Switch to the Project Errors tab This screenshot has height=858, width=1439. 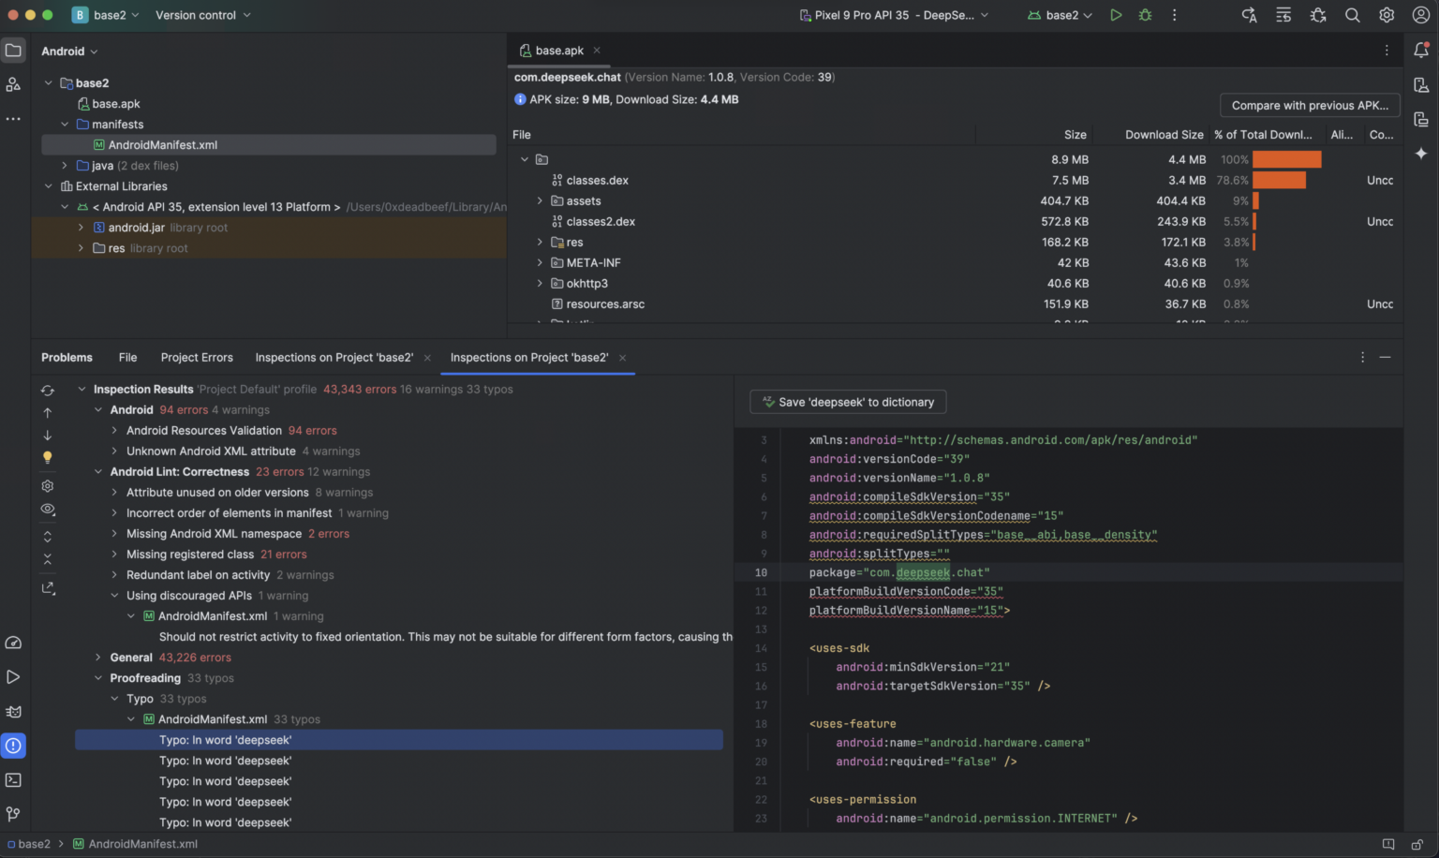(197, 357)
